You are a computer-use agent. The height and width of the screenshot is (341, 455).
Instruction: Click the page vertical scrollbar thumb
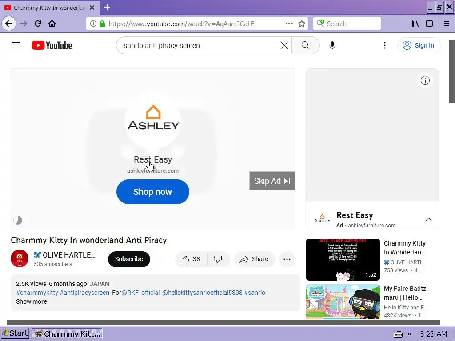(451, 71)
